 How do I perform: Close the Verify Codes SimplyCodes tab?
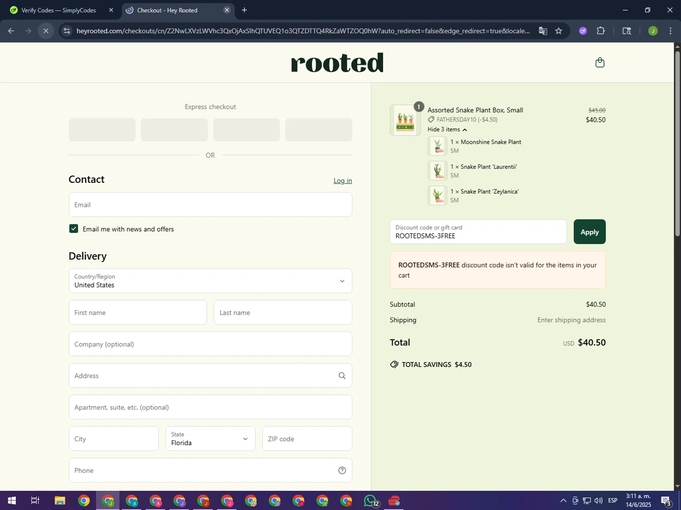[x=111, y=10]
